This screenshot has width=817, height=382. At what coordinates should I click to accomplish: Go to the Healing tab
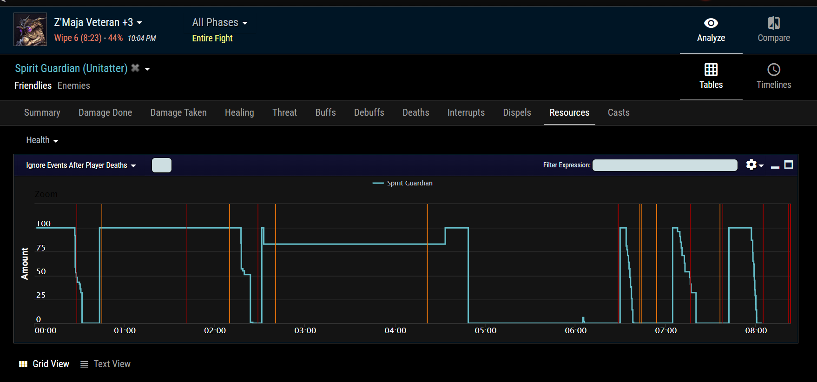239,112
